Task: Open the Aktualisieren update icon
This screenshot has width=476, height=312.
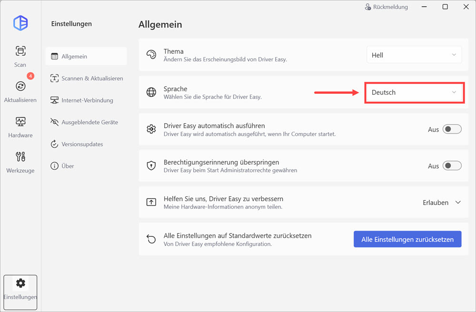Action: click(x=20, y=86)
